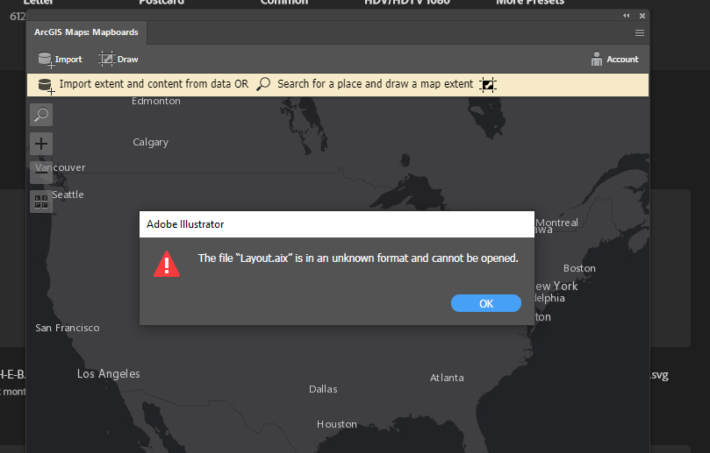Zoom in on the map
710x453 pixels.
click(41, 144)
